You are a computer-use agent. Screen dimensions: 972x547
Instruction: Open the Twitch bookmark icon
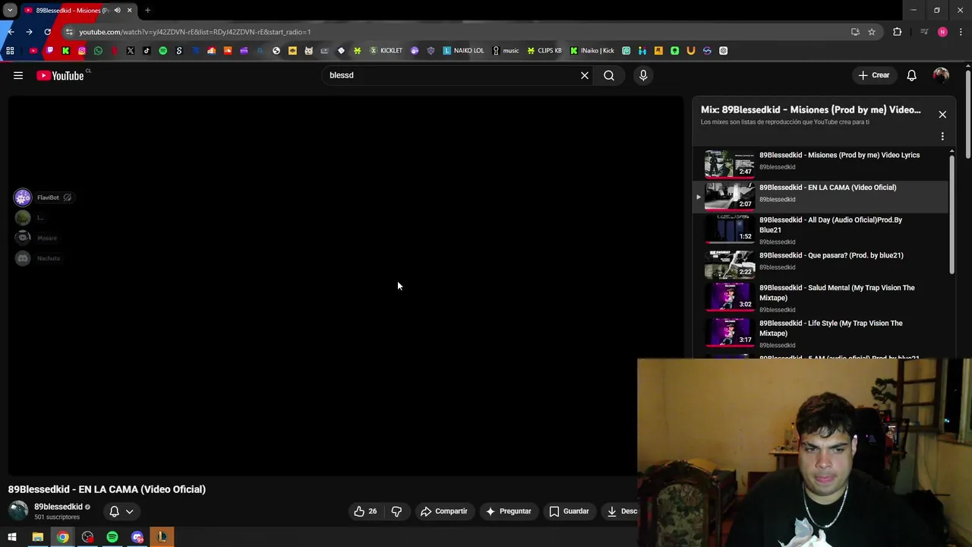(x=49, y=51)
